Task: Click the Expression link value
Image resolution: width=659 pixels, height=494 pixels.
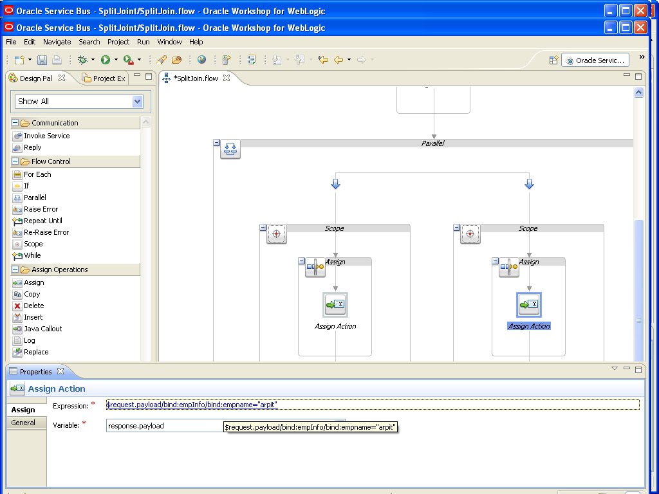Action: click(x=192, y=405)
